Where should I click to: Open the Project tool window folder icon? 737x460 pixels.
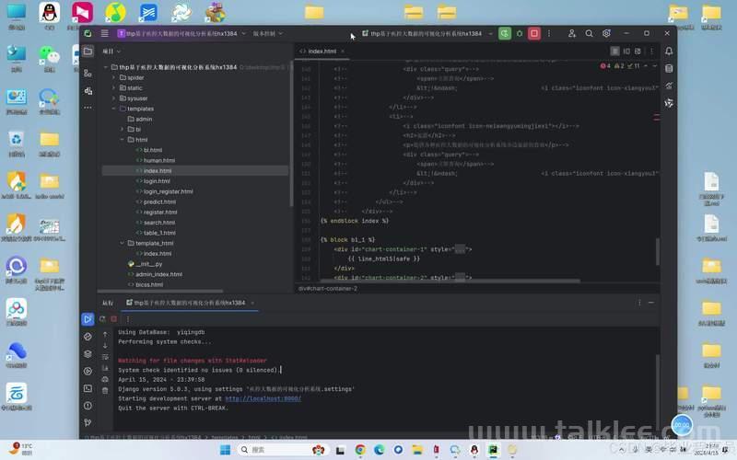88,52
